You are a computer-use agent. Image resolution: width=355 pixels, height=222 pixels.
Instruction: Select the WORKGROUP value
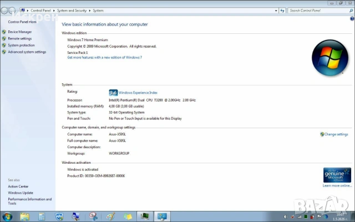pos(119,153)
